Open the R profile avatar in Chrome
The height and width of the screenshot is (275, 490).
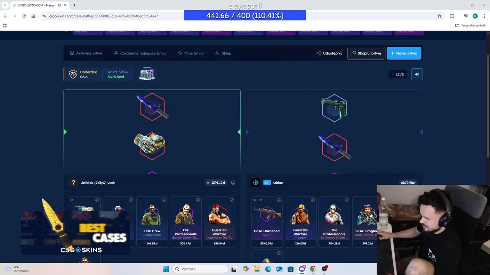pyautogui.click(x=475, y=16)
